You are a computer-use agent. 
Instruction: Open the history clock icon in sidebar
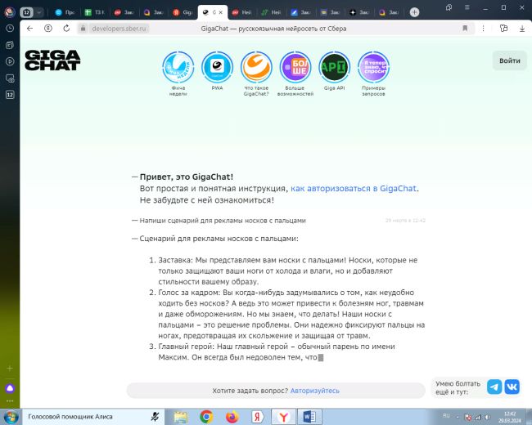pyautogui.click(x=10, y=29)
